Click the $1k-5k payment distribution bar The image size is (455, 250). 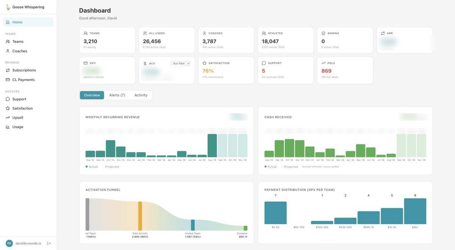392,216
